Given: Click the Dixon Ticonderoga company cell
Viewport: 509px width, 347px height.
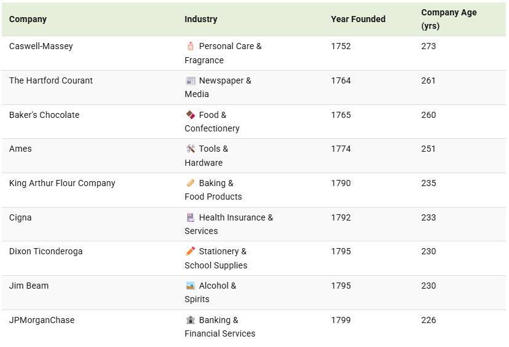Looking at the screenshot, I should [x=45, y=251].
